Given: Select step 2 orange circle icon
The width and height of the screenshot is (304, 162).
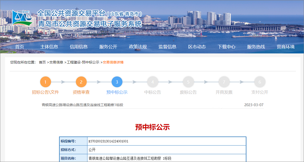Looking at the screenshot, I should pyautogui.click(x=81, y=82).
